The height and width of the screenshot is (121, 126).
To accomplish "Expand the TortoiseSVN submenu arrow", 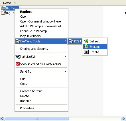I will (x=65, y=56).
